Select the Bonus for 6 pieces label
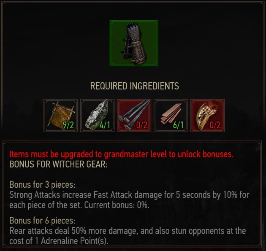Viewport: 266px width, 251px height. pyautogui.click(x=42, y=221)
